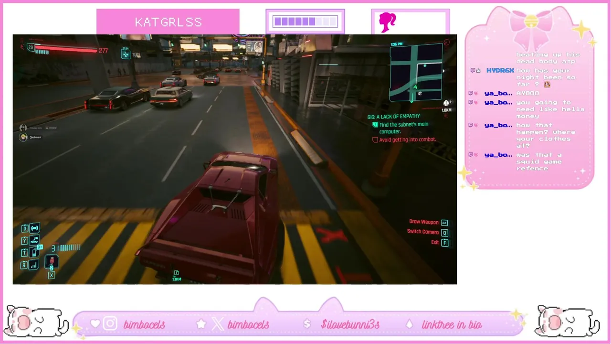Click the right pixel cat at bottom

[568, 322]
